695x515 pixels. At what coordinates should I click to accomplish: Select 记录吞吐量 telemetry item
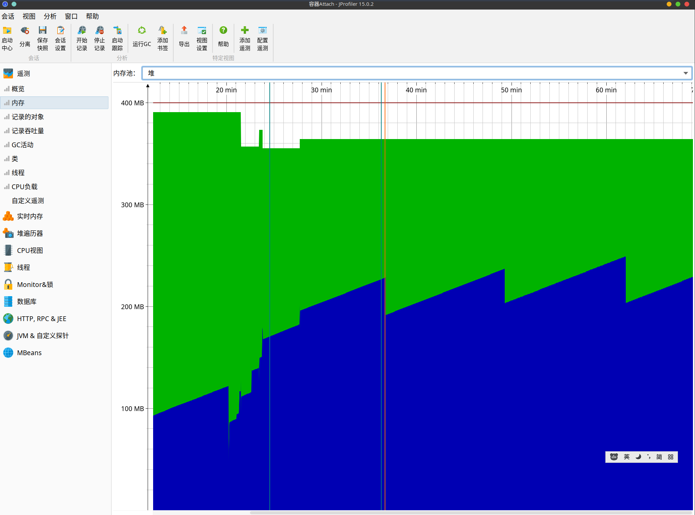pos(28,131)
